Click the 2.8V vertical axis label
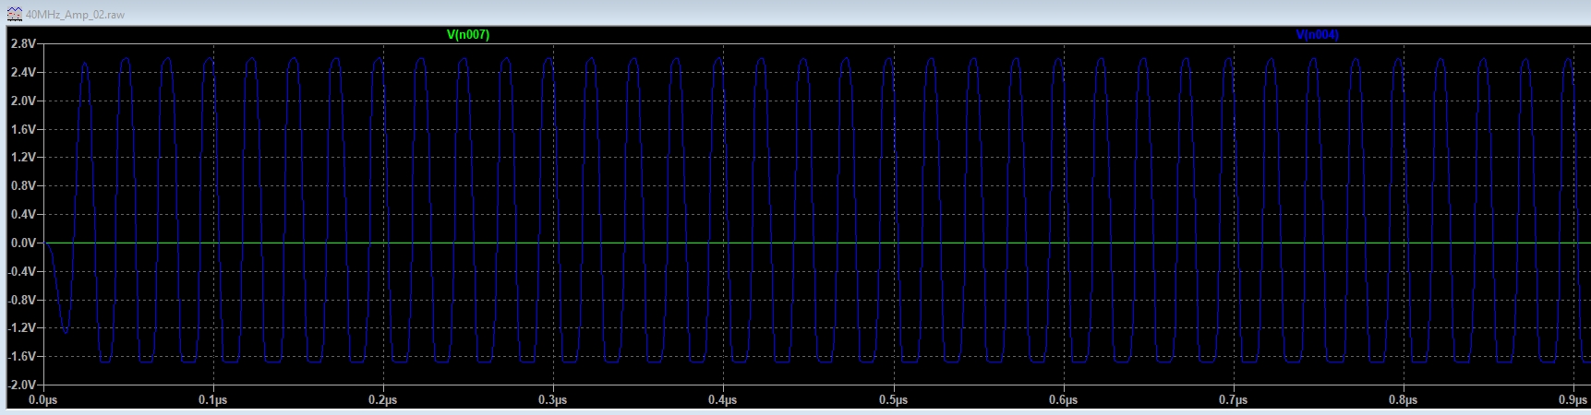The image size is (1591, 415). (x=23, y=44)
